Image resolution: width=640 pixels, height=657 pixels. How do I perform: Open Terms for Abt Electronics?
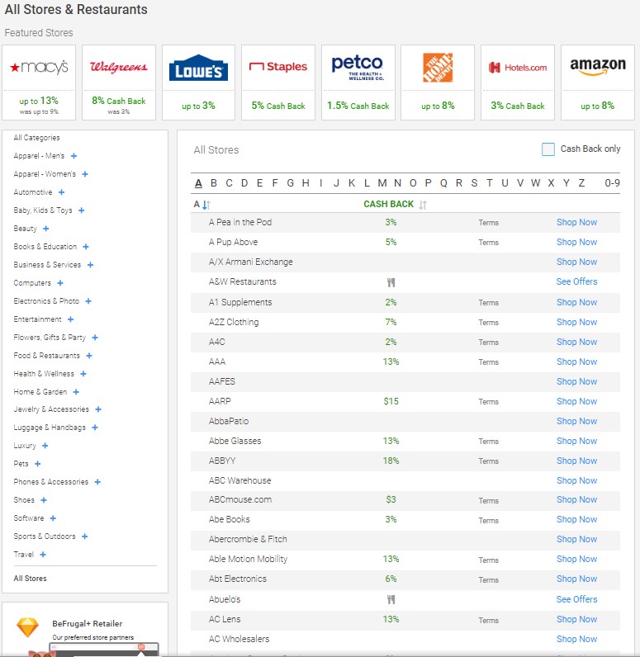tap(489, 580)
